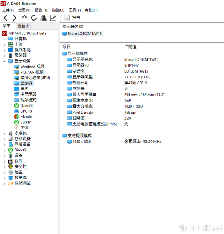Expand the 多媒体 tree node
224x234 pixels.
click(4, 134)
